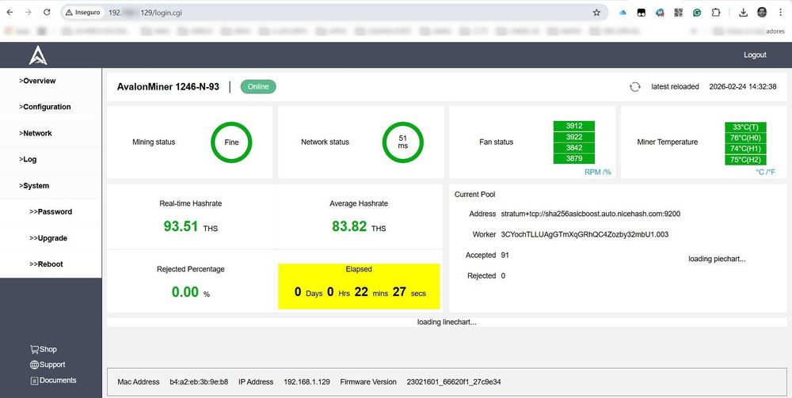Click the 74°C(H1) temperature cell

click(x=745, y=149)
